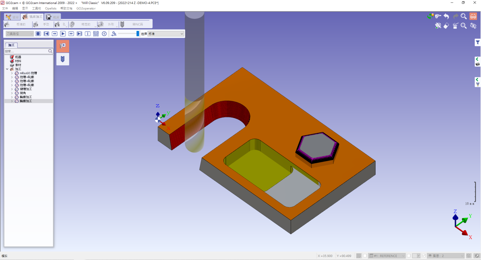The height and width of the screenshot is (260, 481).
Task: Open the filter funnel panel
Action: 478,42
